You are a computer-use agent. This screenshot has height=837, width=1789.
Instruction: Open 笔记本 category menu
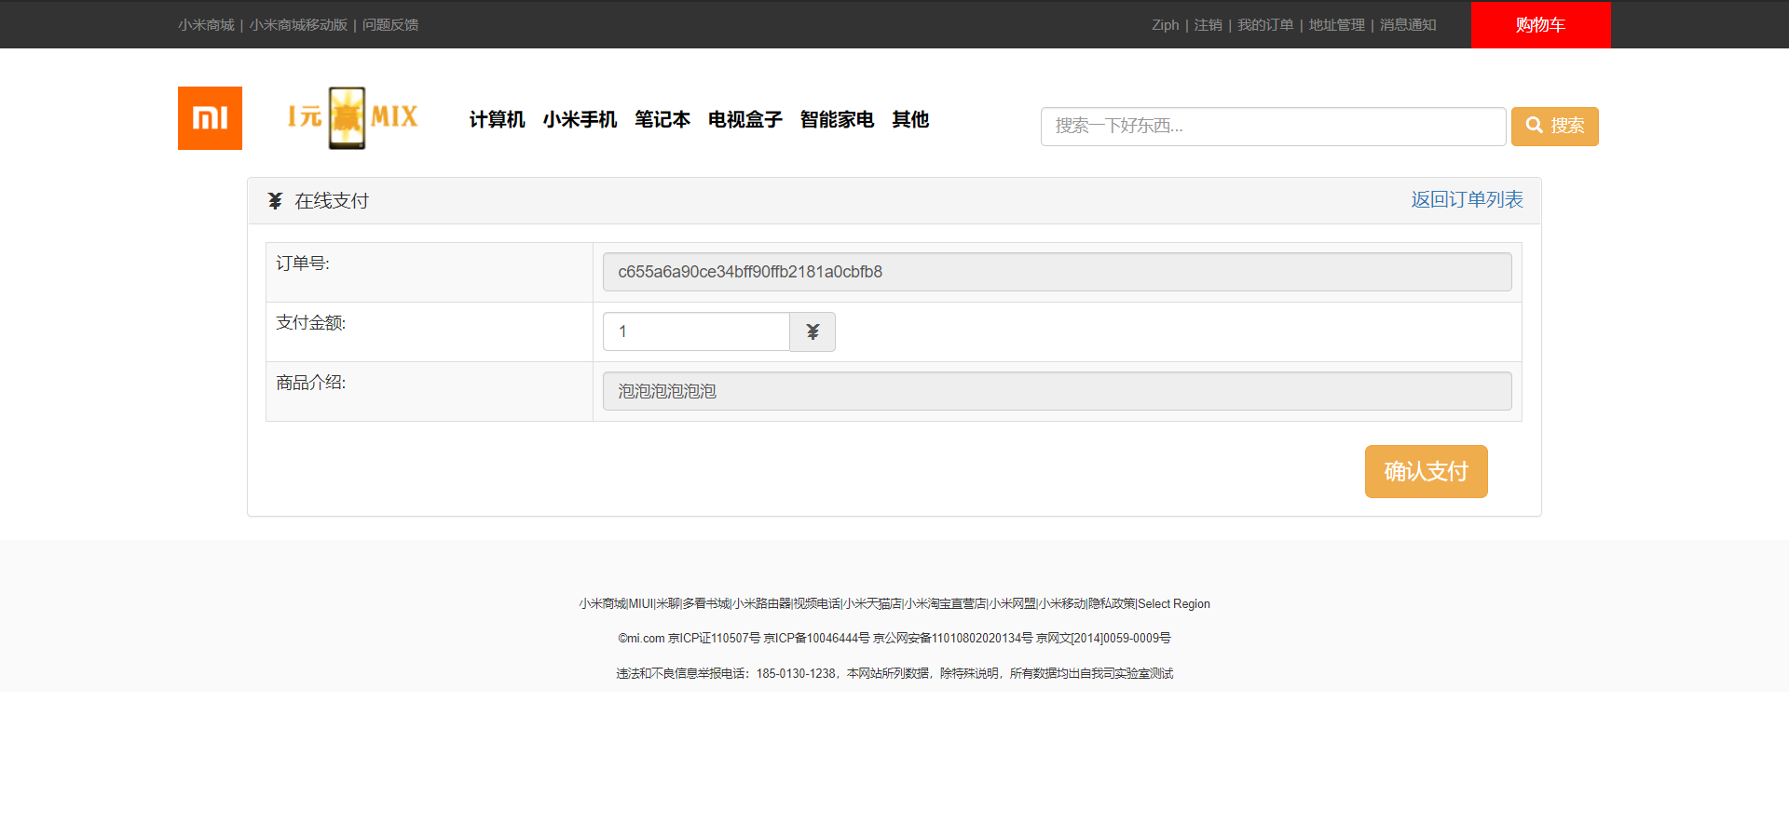pos(662,119)
